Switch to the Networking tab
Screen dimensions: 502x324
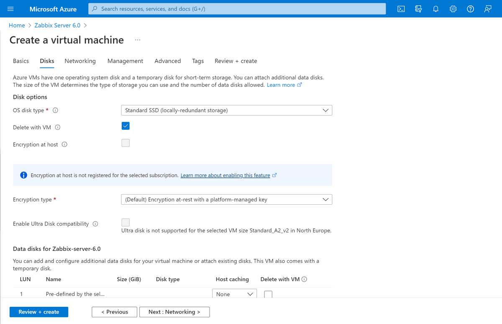click(x=80, y=61)
